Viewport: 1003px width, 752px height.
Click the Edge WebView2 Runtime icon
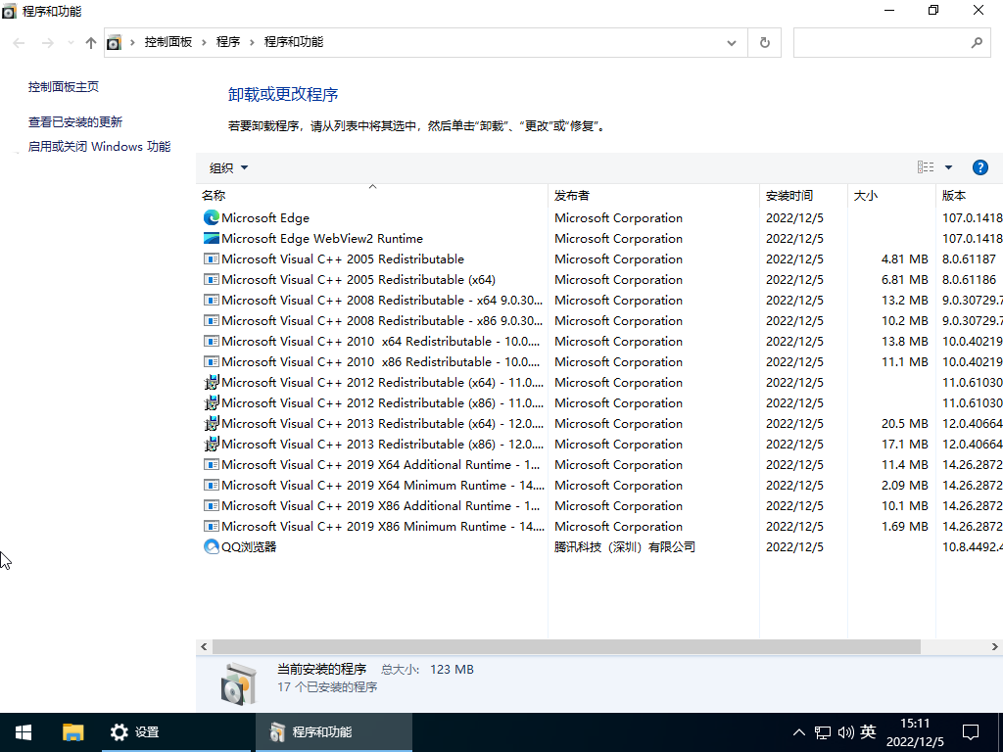(x=212, y=239)
